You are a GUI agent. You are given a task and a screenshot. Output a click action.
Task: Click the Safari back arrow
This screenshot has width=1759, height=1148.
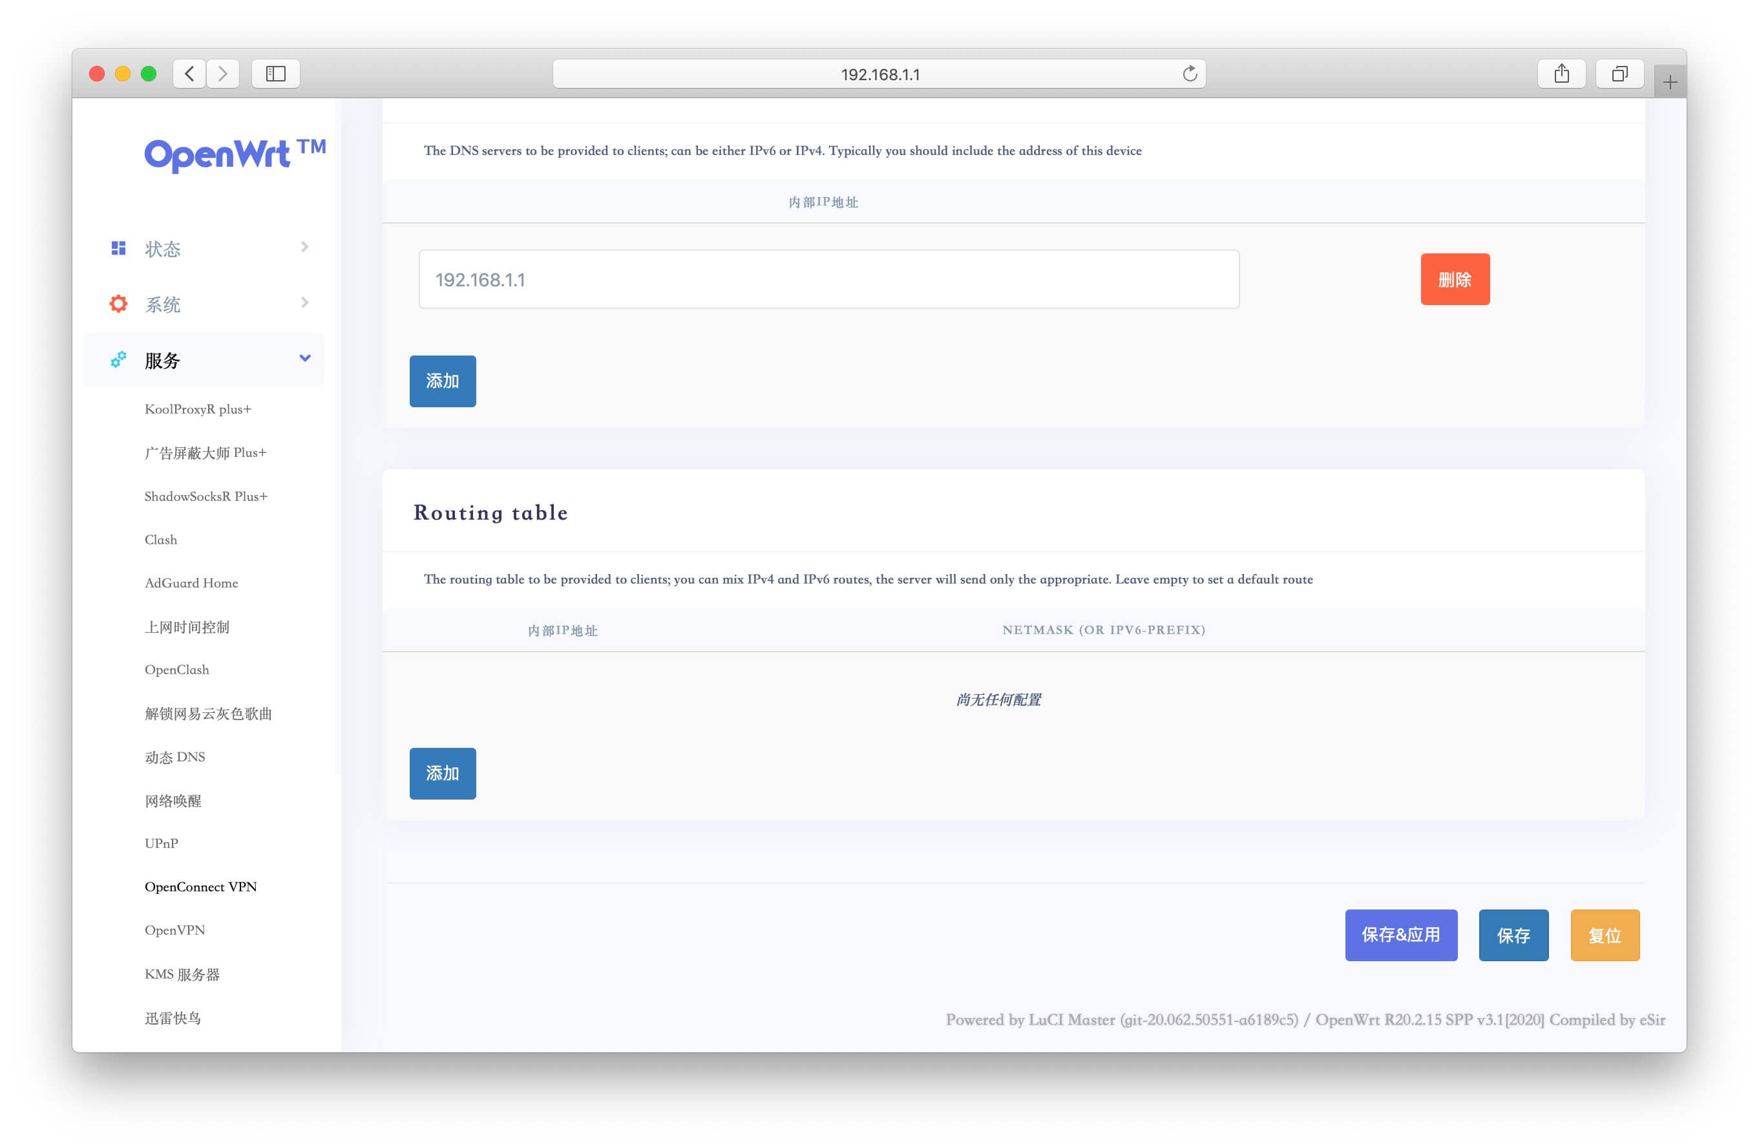(x=190, y=74)
